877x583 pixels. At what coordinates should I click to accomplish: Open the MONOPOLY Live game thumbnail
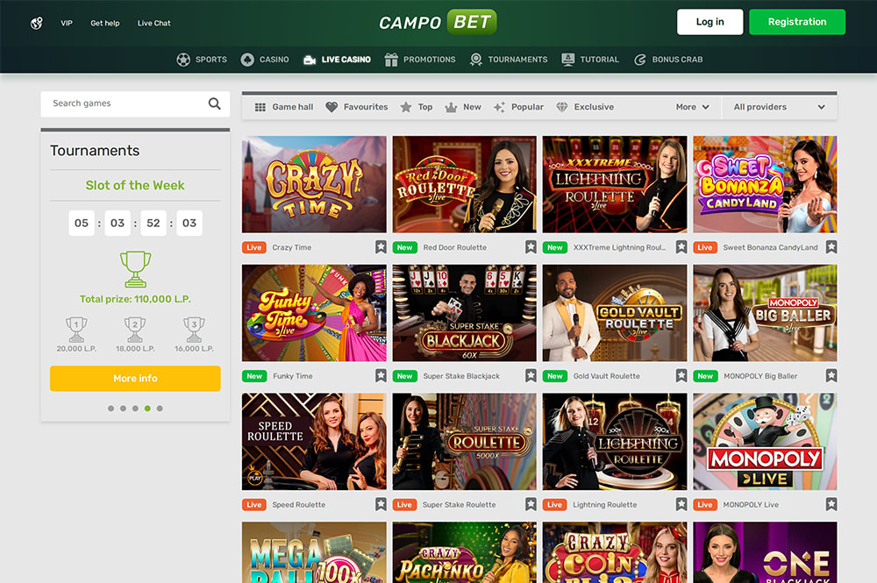pyautogui.click(x=765, y=442)
